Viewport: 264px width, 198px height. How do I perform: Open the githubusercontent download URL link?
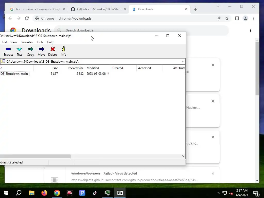[135, 180]
